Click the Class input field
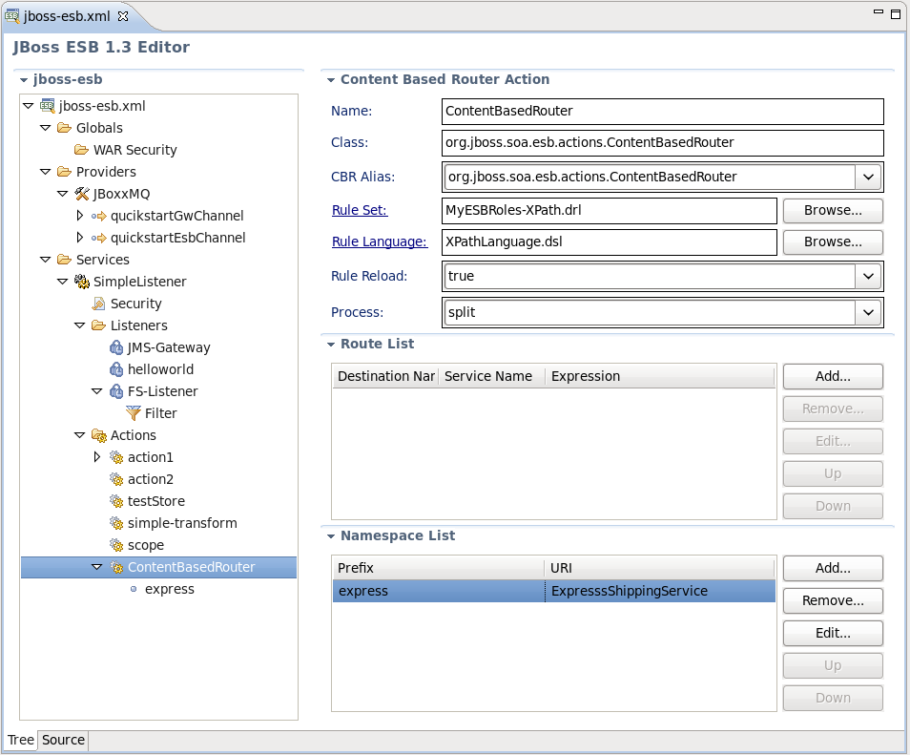This screenshot has height=755, width=910. pyautogui.click(x=663, y=143)
